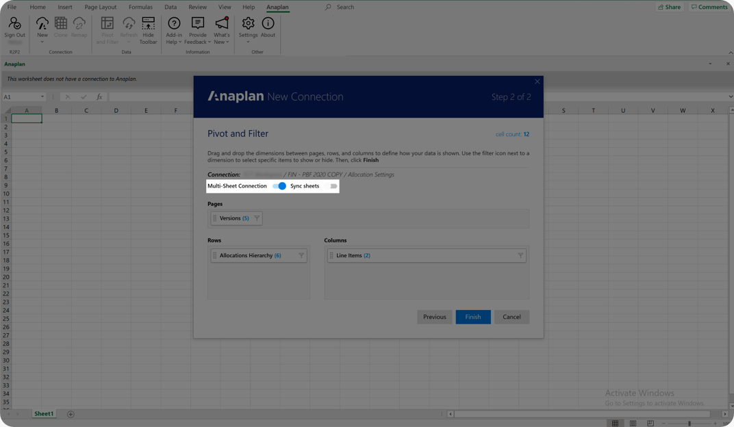Click the Finish button

coord(473,317)
